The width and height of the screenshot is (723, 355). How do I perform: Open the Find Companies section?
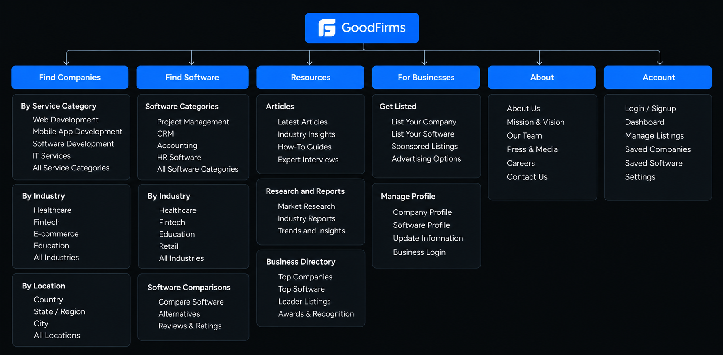click(70, 77)
